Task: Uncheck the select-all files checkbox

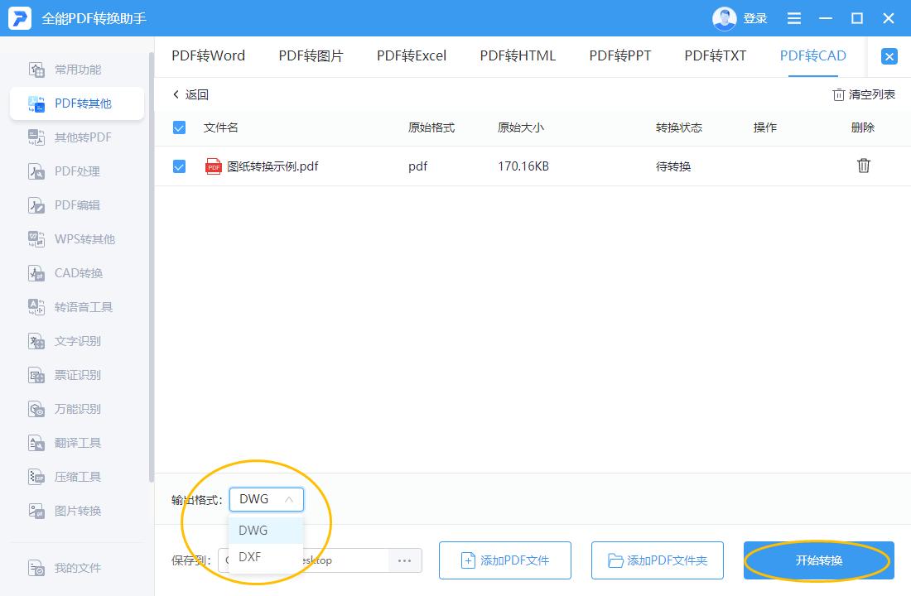Action: tap(179, 127)
